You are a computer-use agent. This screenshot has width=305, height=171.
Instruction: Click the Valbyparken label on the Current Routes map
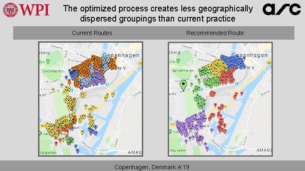(x=48, y=152)
